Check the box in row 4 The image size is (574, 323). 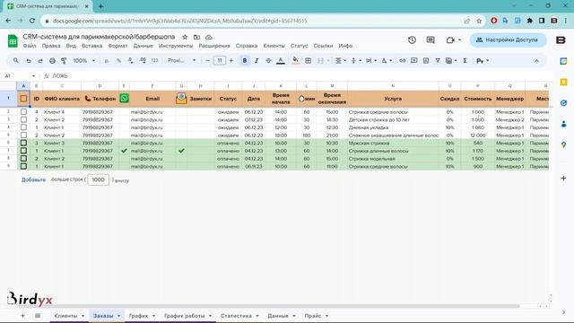23,127
